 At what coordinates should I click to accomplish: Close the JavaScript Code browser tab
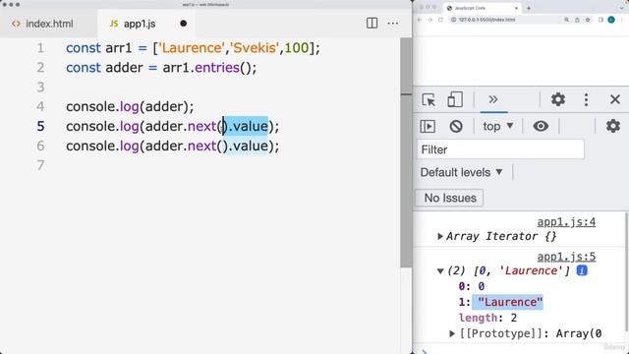[516, 8]
